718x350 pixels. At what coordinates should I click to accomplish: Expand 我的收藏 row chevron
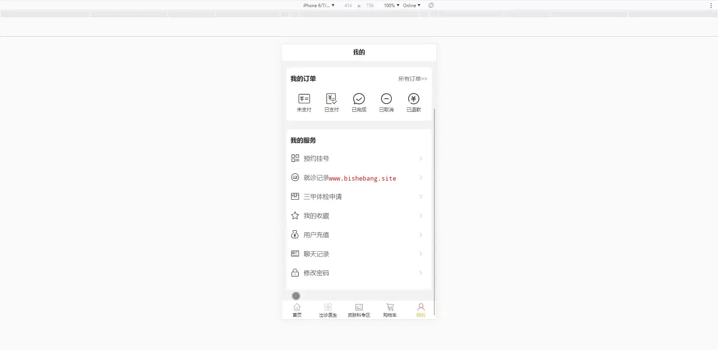pyautogui.click(x=421, y=215)
